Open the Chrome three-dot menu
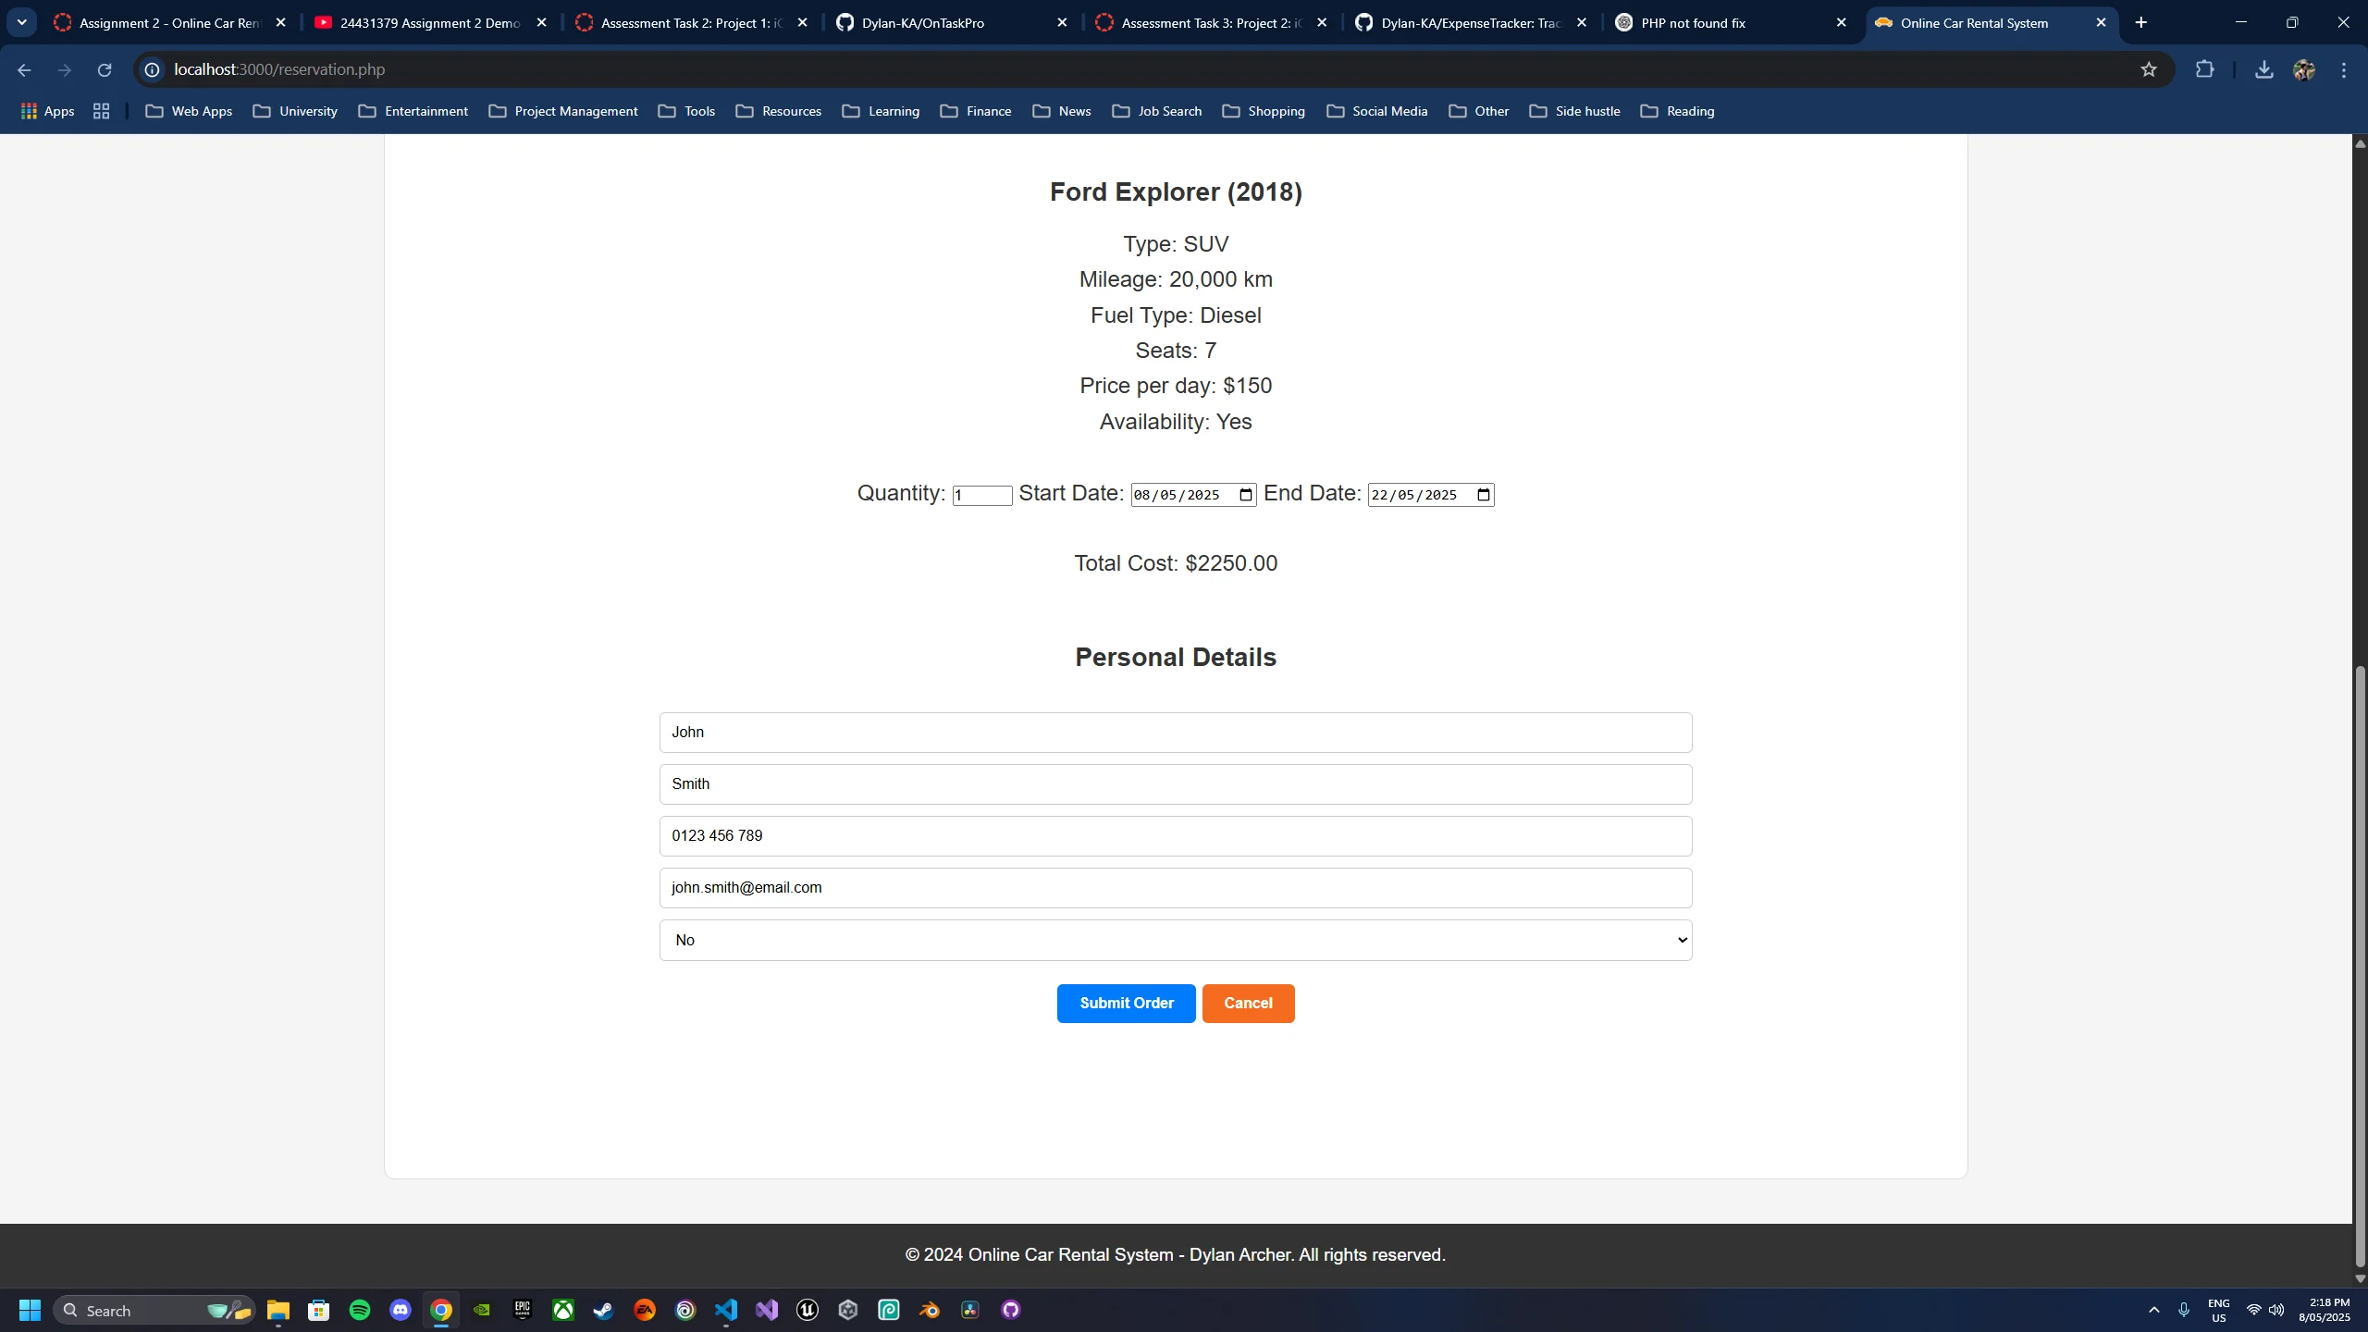This screenshot has width=2368, height=1332. [2344, 69]
